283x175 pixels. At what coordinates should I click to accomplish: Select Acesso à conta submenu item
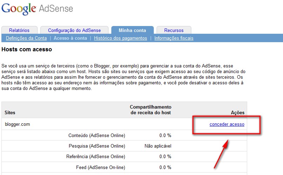(70, 38)
